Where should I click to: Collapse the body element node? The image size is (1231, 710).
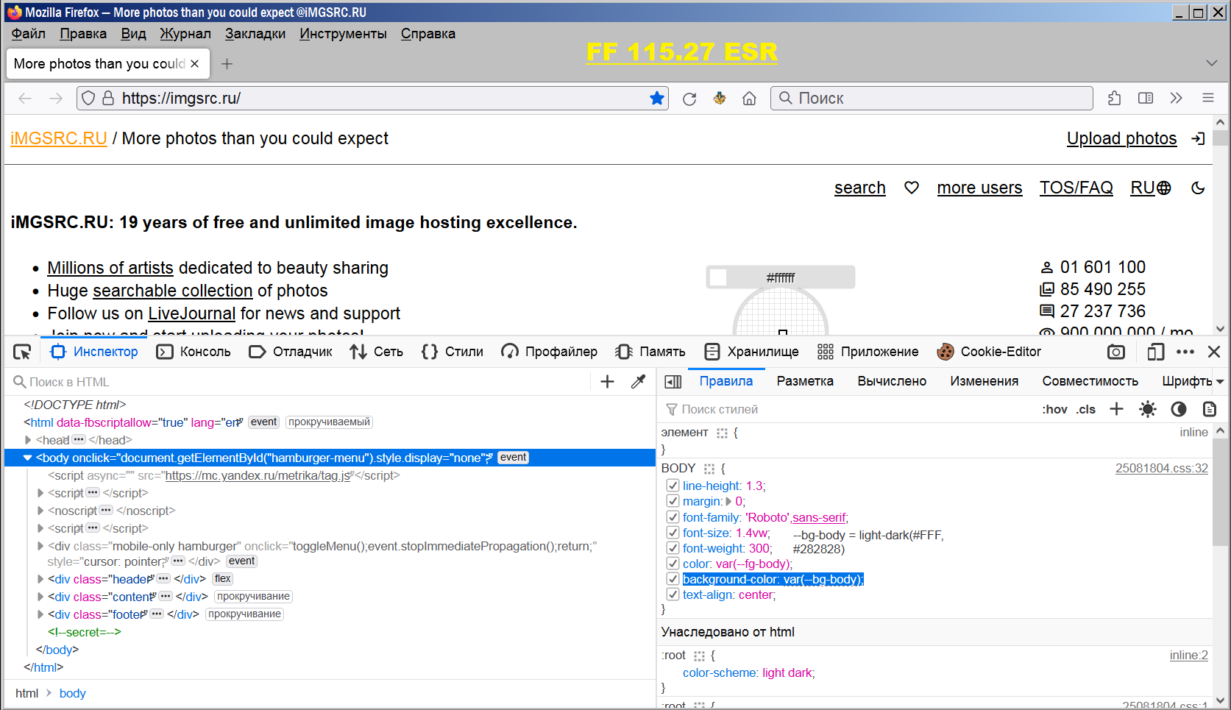point(28,458)
